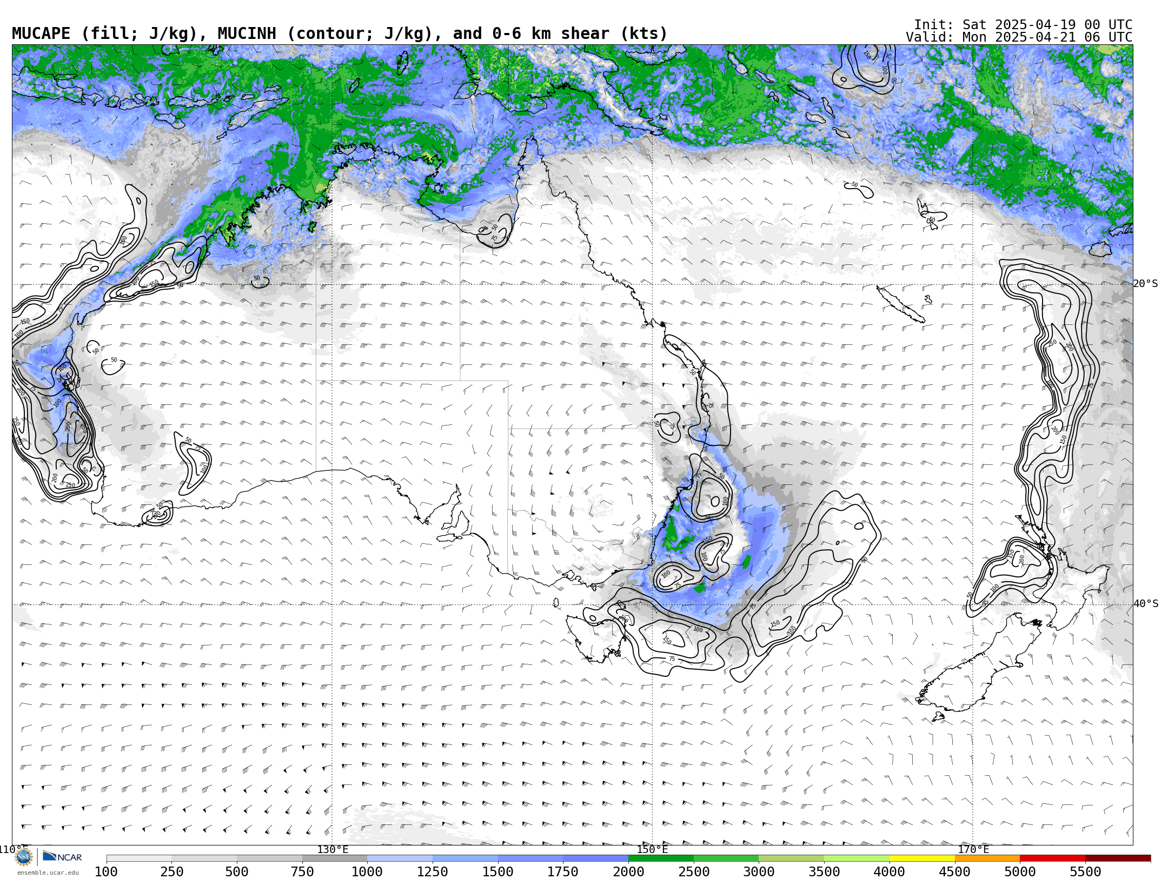This screenshot has width=1168, height=879.
Task: Click the colorbar label 100
Action: click(106, 872)
